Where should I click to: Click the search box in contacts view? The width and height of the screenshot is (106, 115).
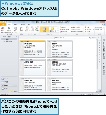[x=72, y=37]
